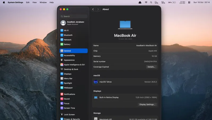This screenshot has height=120, width=212.
Task: Click the serial number DMGQ1KH7K4
Action: (x=150, y=61)
